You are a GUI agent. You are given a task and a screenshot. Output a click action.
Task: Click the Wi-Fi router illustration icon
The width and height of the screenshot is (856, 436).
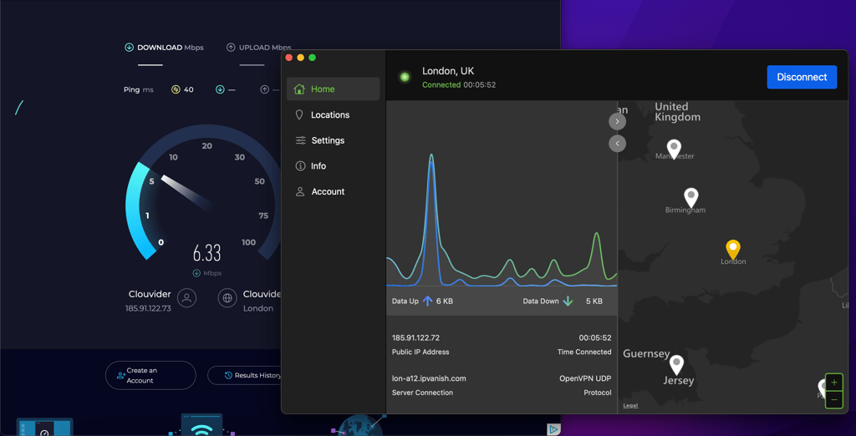point(202,424)
